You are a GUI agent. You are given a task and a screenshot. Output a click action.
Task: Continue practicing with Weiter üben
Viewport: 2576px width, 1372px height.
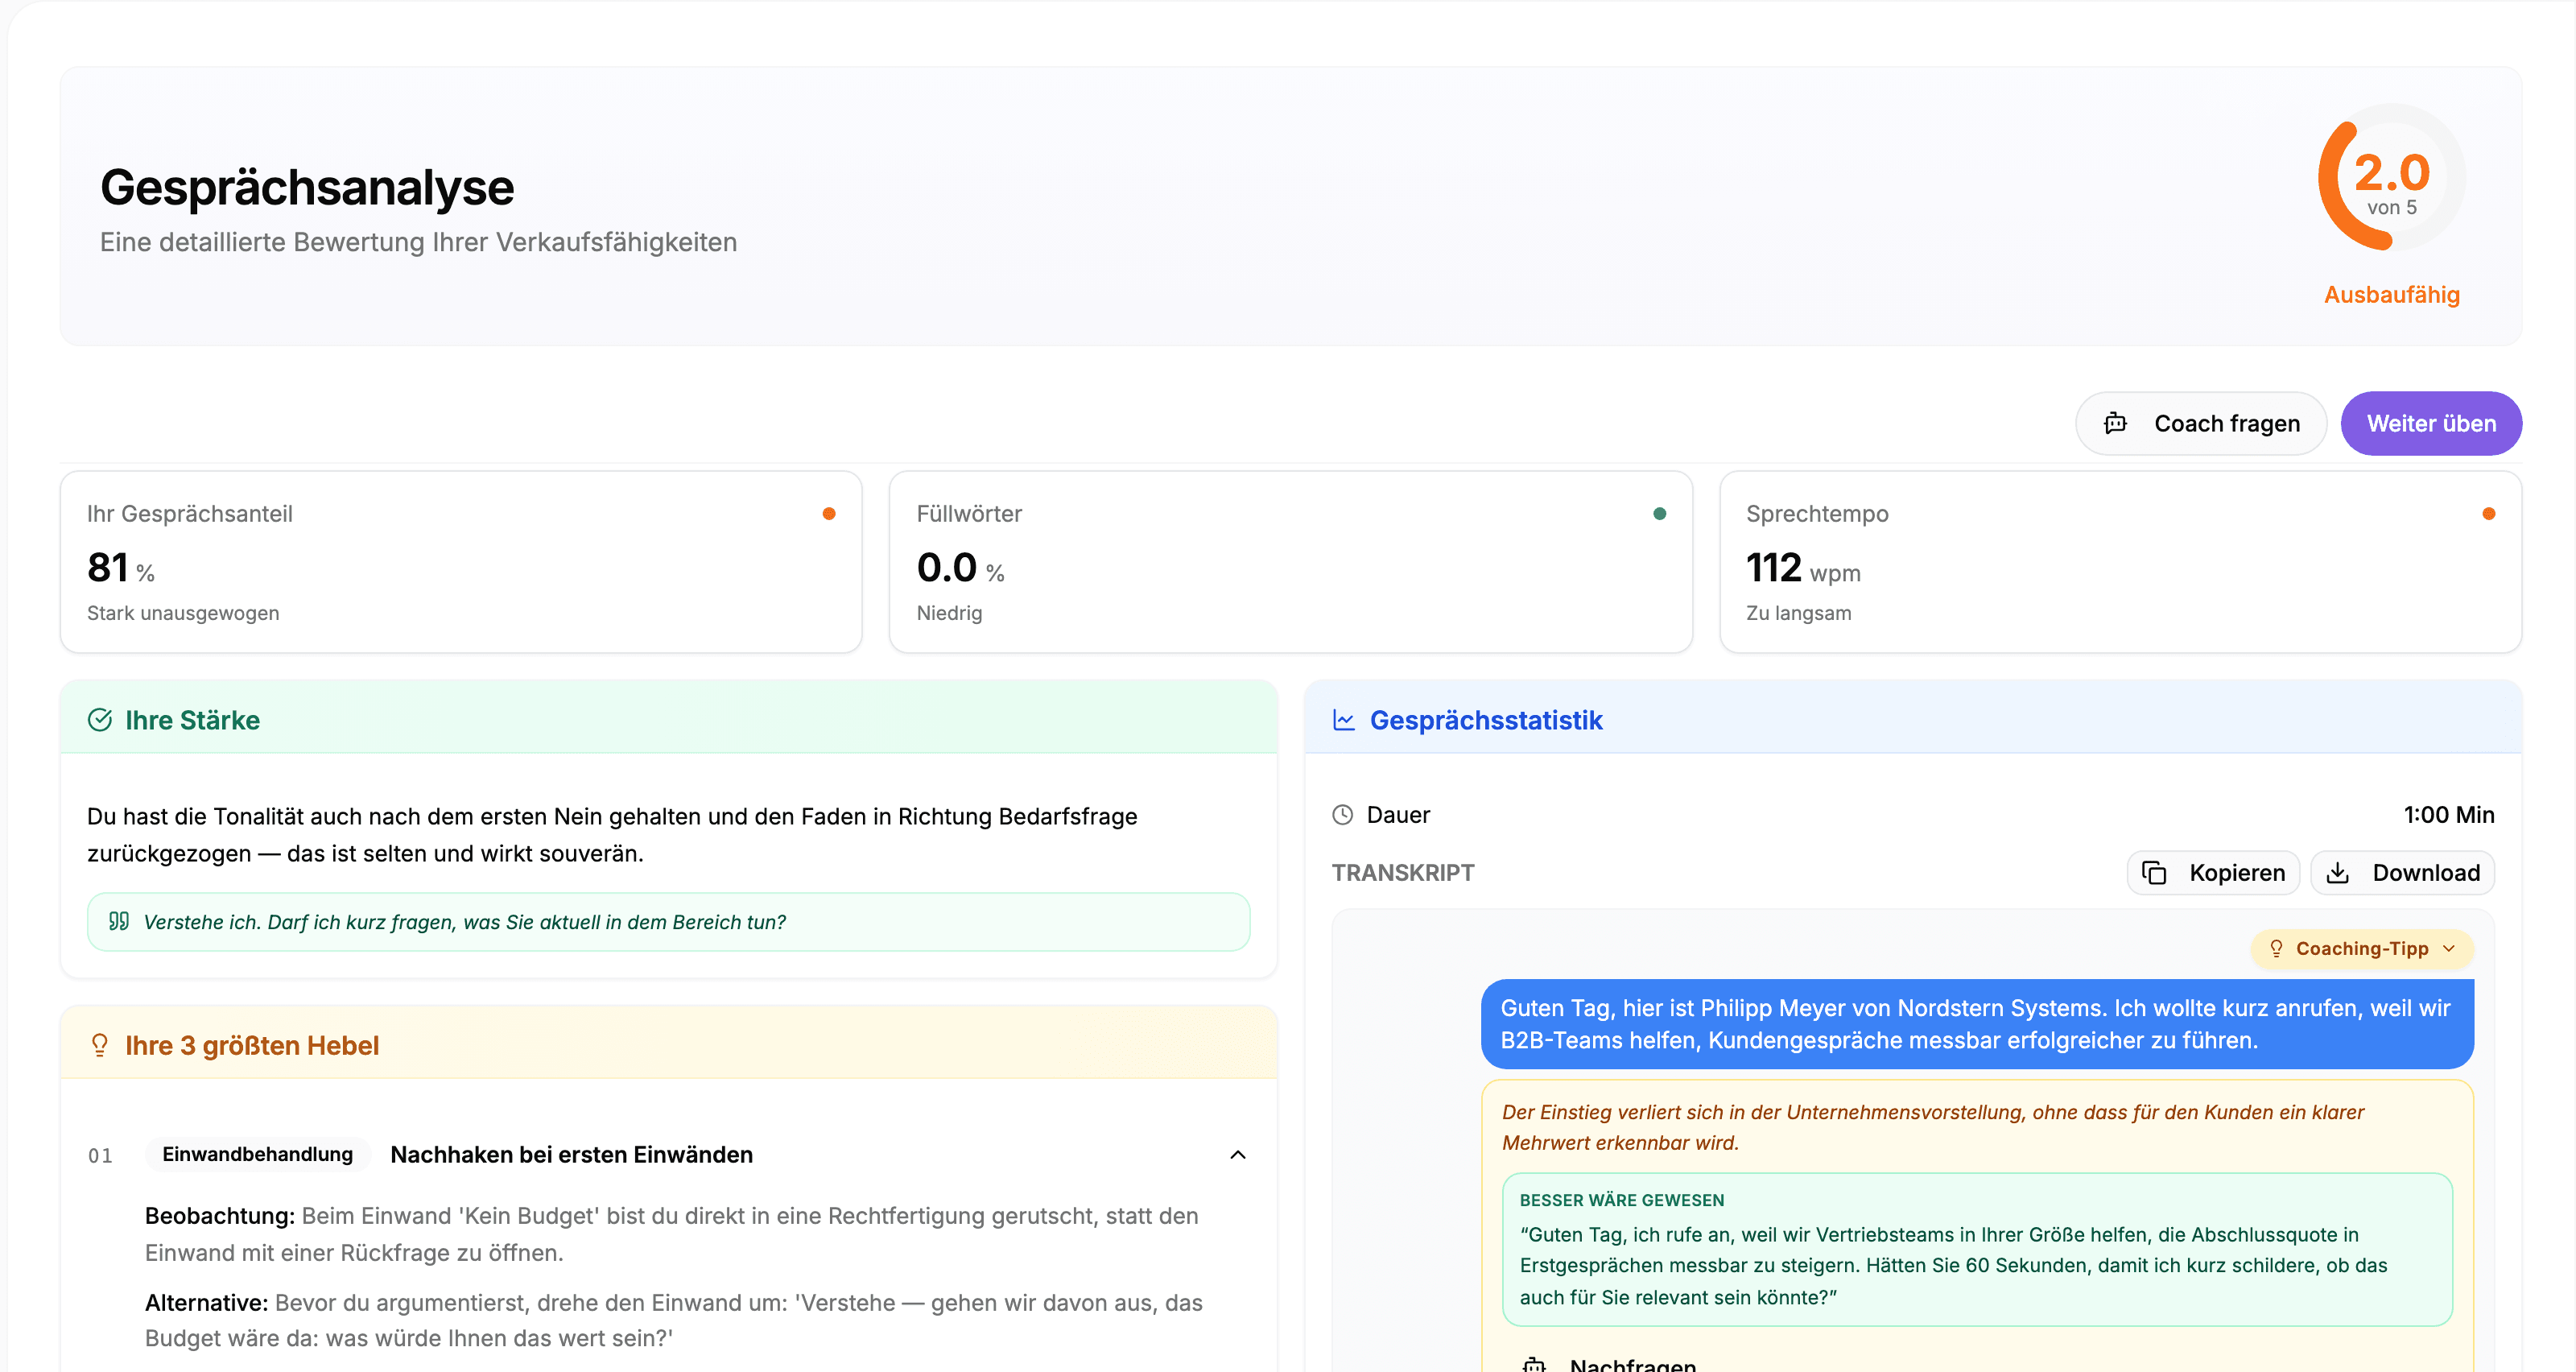point(2431,423)
